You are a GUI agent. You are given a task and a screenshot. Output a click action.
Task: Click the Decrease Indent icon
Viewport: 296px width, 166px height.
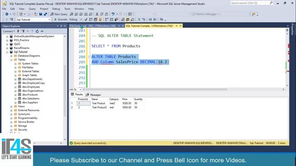click(150, 19)
